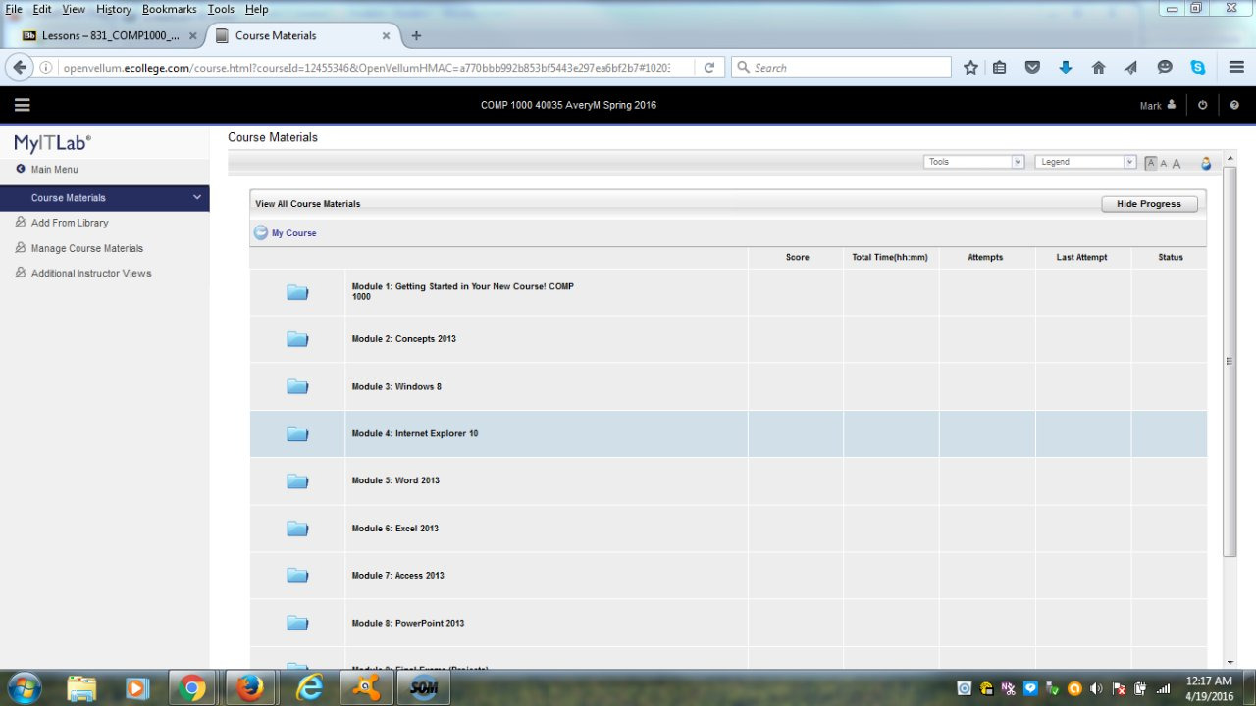Open Manage Course Materials in sidebar
The width and height of the screenshot is (1256, 706).
pos(87,248)
